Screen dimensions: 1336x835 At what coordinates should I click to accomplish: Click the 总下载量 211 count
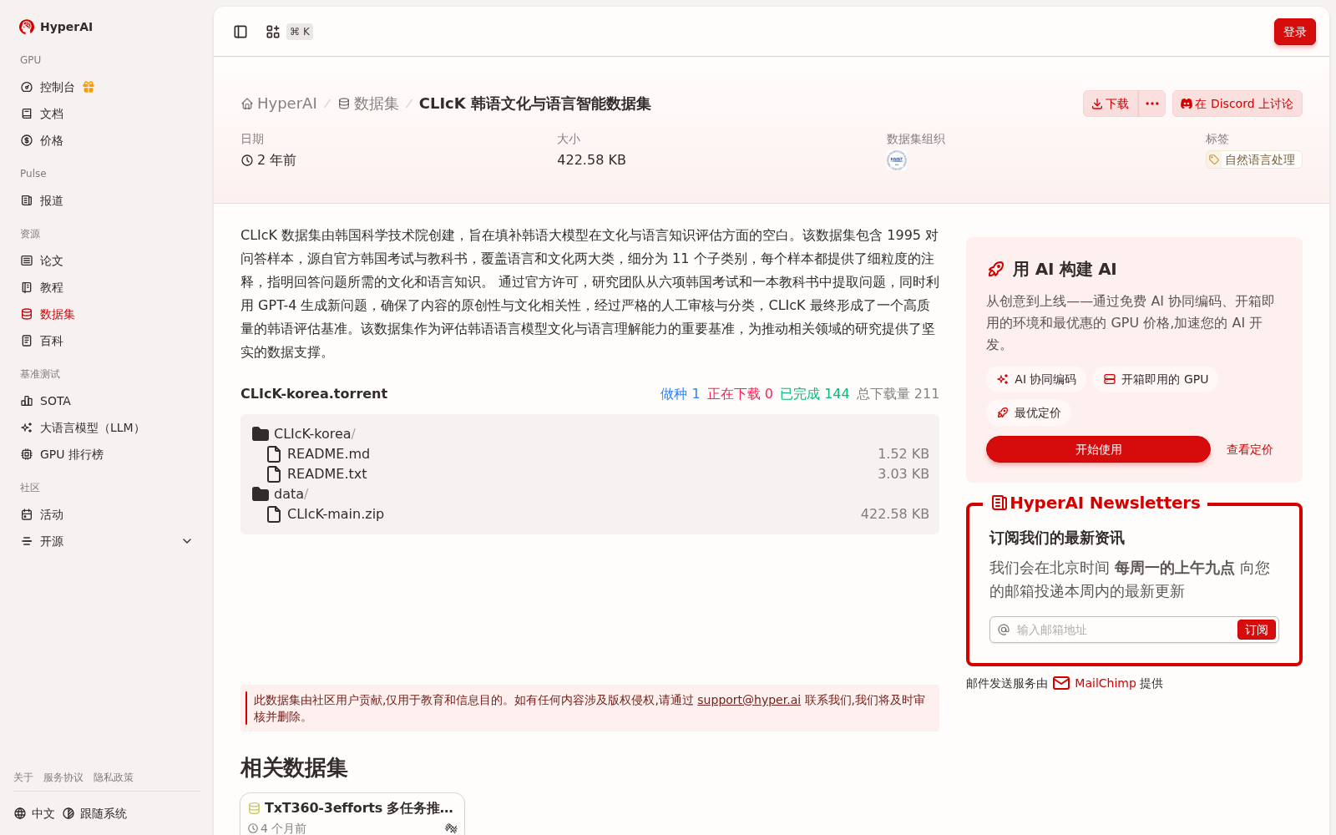point(898,393)
